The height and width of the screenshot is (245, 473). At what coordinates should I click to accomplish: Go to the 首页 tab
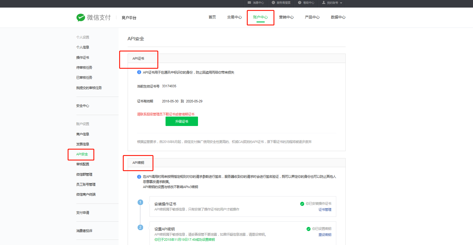pos(212,17)
